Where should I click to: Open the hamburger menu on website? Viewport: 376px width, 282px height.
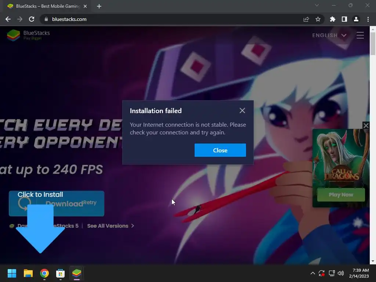tap(360, 35)
